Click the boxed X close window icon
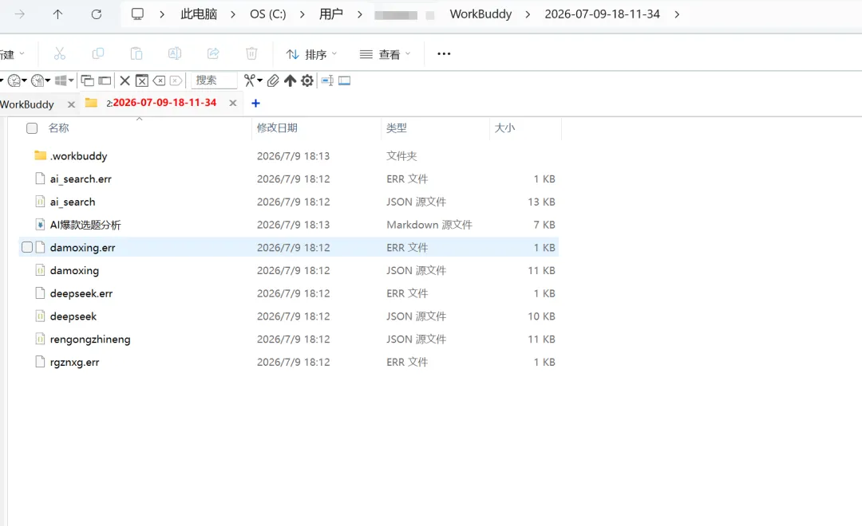The height and width of the screenshot is (526, 862). click(142, 80)
